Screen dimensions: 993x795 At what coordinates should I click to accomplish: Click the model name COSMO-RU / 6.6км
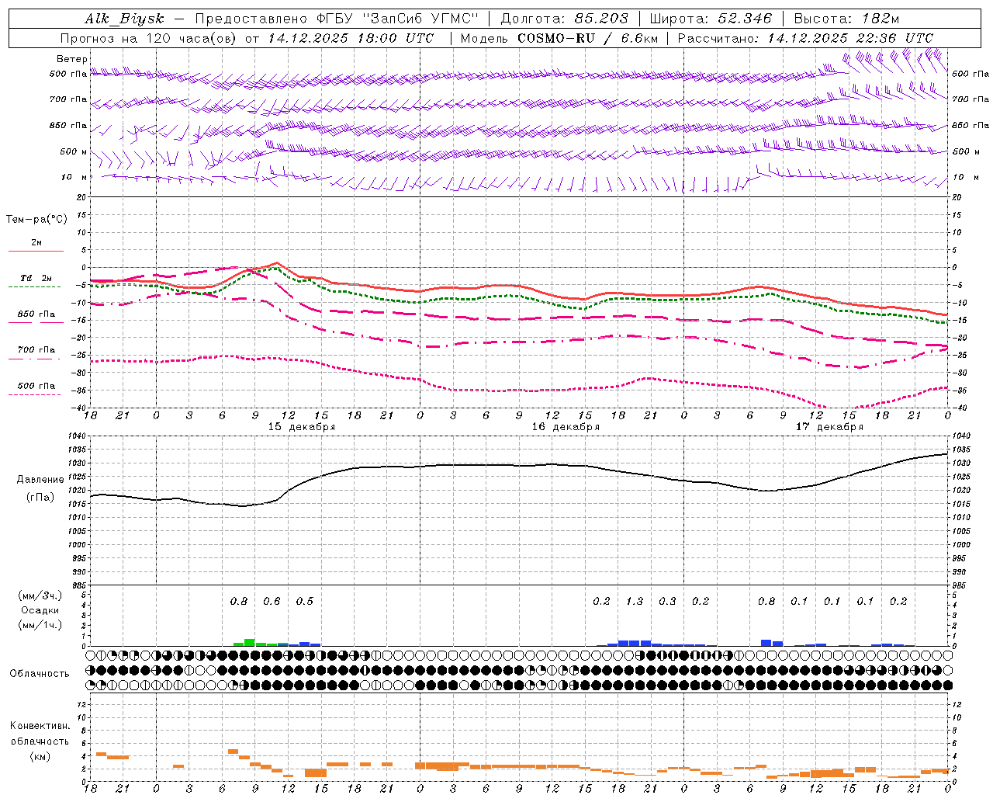587,38
